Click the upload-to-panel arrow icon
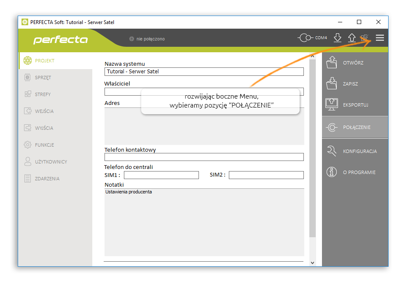The image size is (405, 284). click(352, 38)
